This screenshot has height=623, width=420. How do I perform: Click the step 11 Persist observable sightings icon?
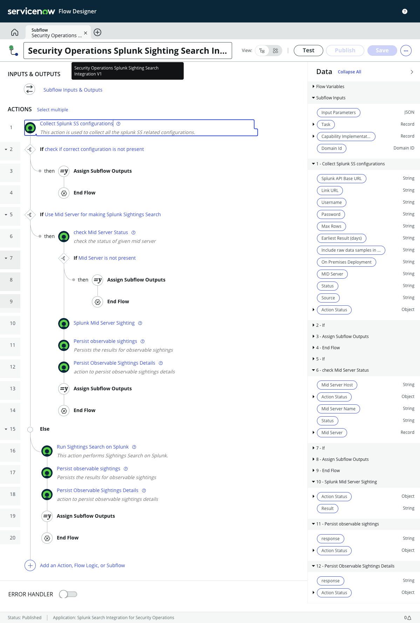click(x=64, y=345)
